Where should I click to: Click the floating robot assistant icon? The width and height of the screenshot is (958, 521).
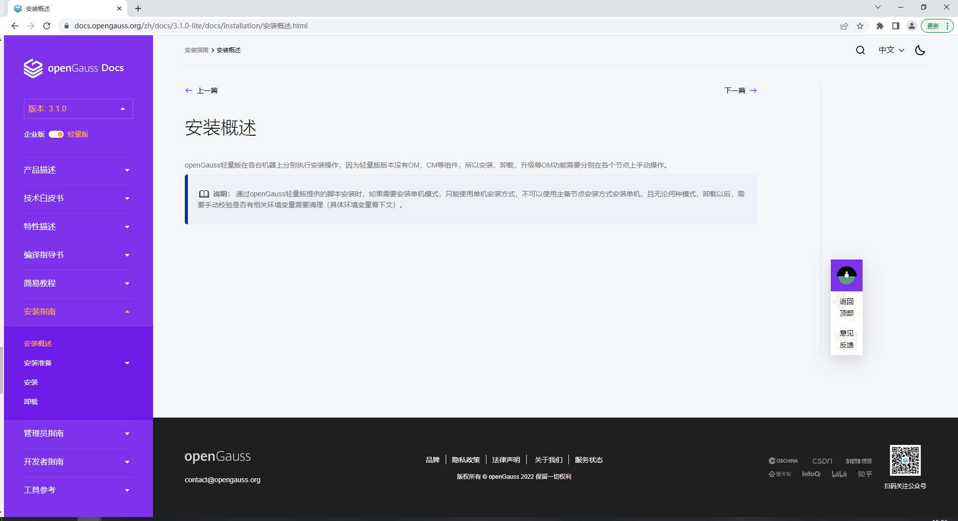click(x=847, y=275)
